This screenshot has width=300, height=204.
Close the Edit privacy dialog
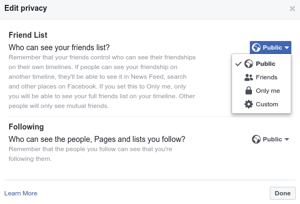292,9
